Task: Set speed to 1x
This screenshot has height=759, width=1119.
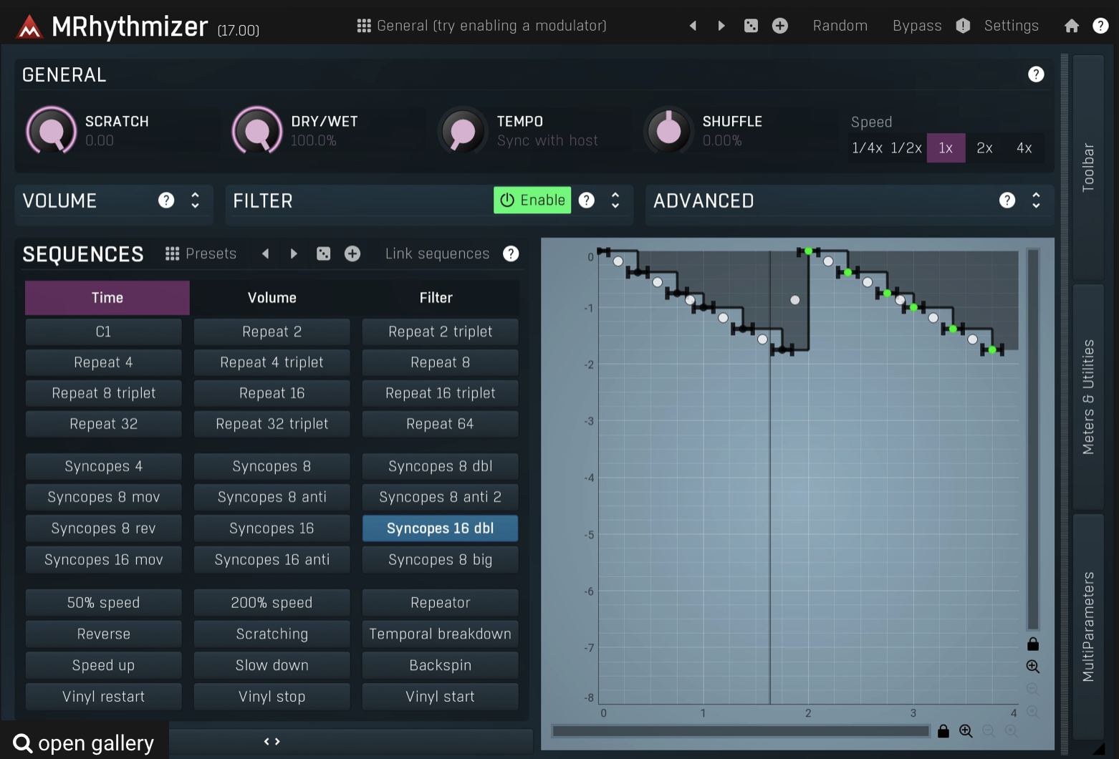Action: (x=946, y=148)
